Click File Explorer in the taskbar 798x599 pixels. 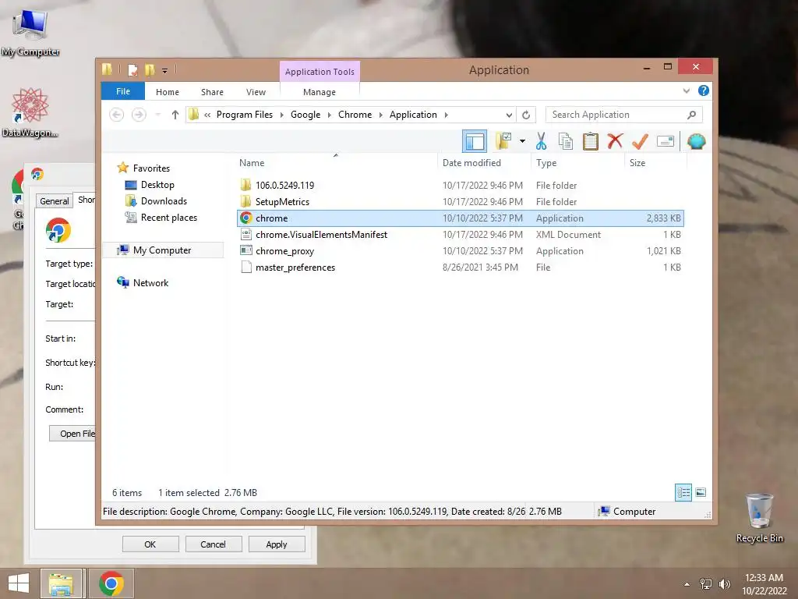[x=61, y=583]
